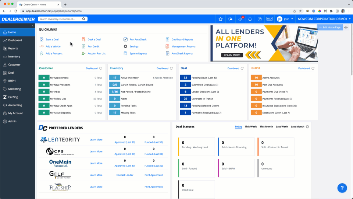Collapse the left sidebar arrow
This screenshot has height=199, width=353.
33,26
